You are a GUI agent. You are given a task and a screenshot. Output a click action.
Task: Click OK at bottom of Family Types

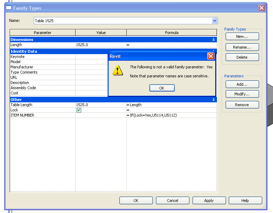pos(136,201)
